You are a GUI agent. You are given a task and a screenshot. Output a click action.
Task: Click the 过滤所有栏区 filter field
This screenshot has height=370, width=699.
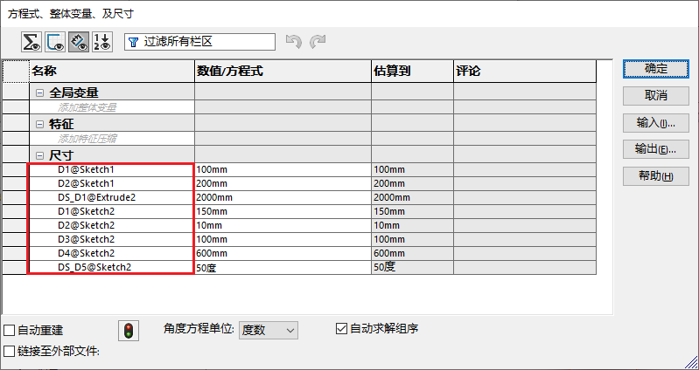[x=199, y=42]
